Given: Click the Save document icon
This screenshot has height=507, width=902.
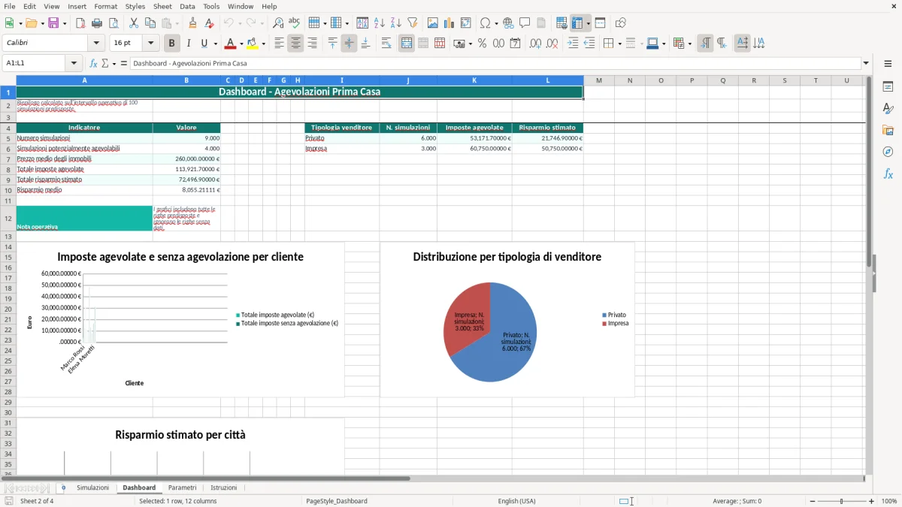Looking at the screenshot, I should (53, 23).
